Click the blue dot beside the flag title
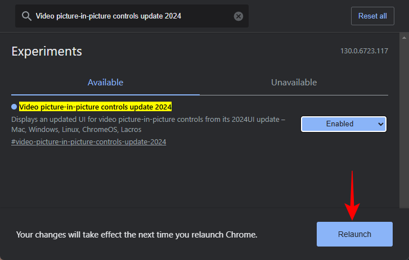The height and width of the screenshot is (260, 409). (x=15, y=107)
